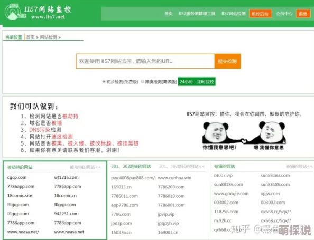The width and height of the screenshot is (314, 240).
Task: Open the jpdzp.com link
Action: tap(122, 223)
